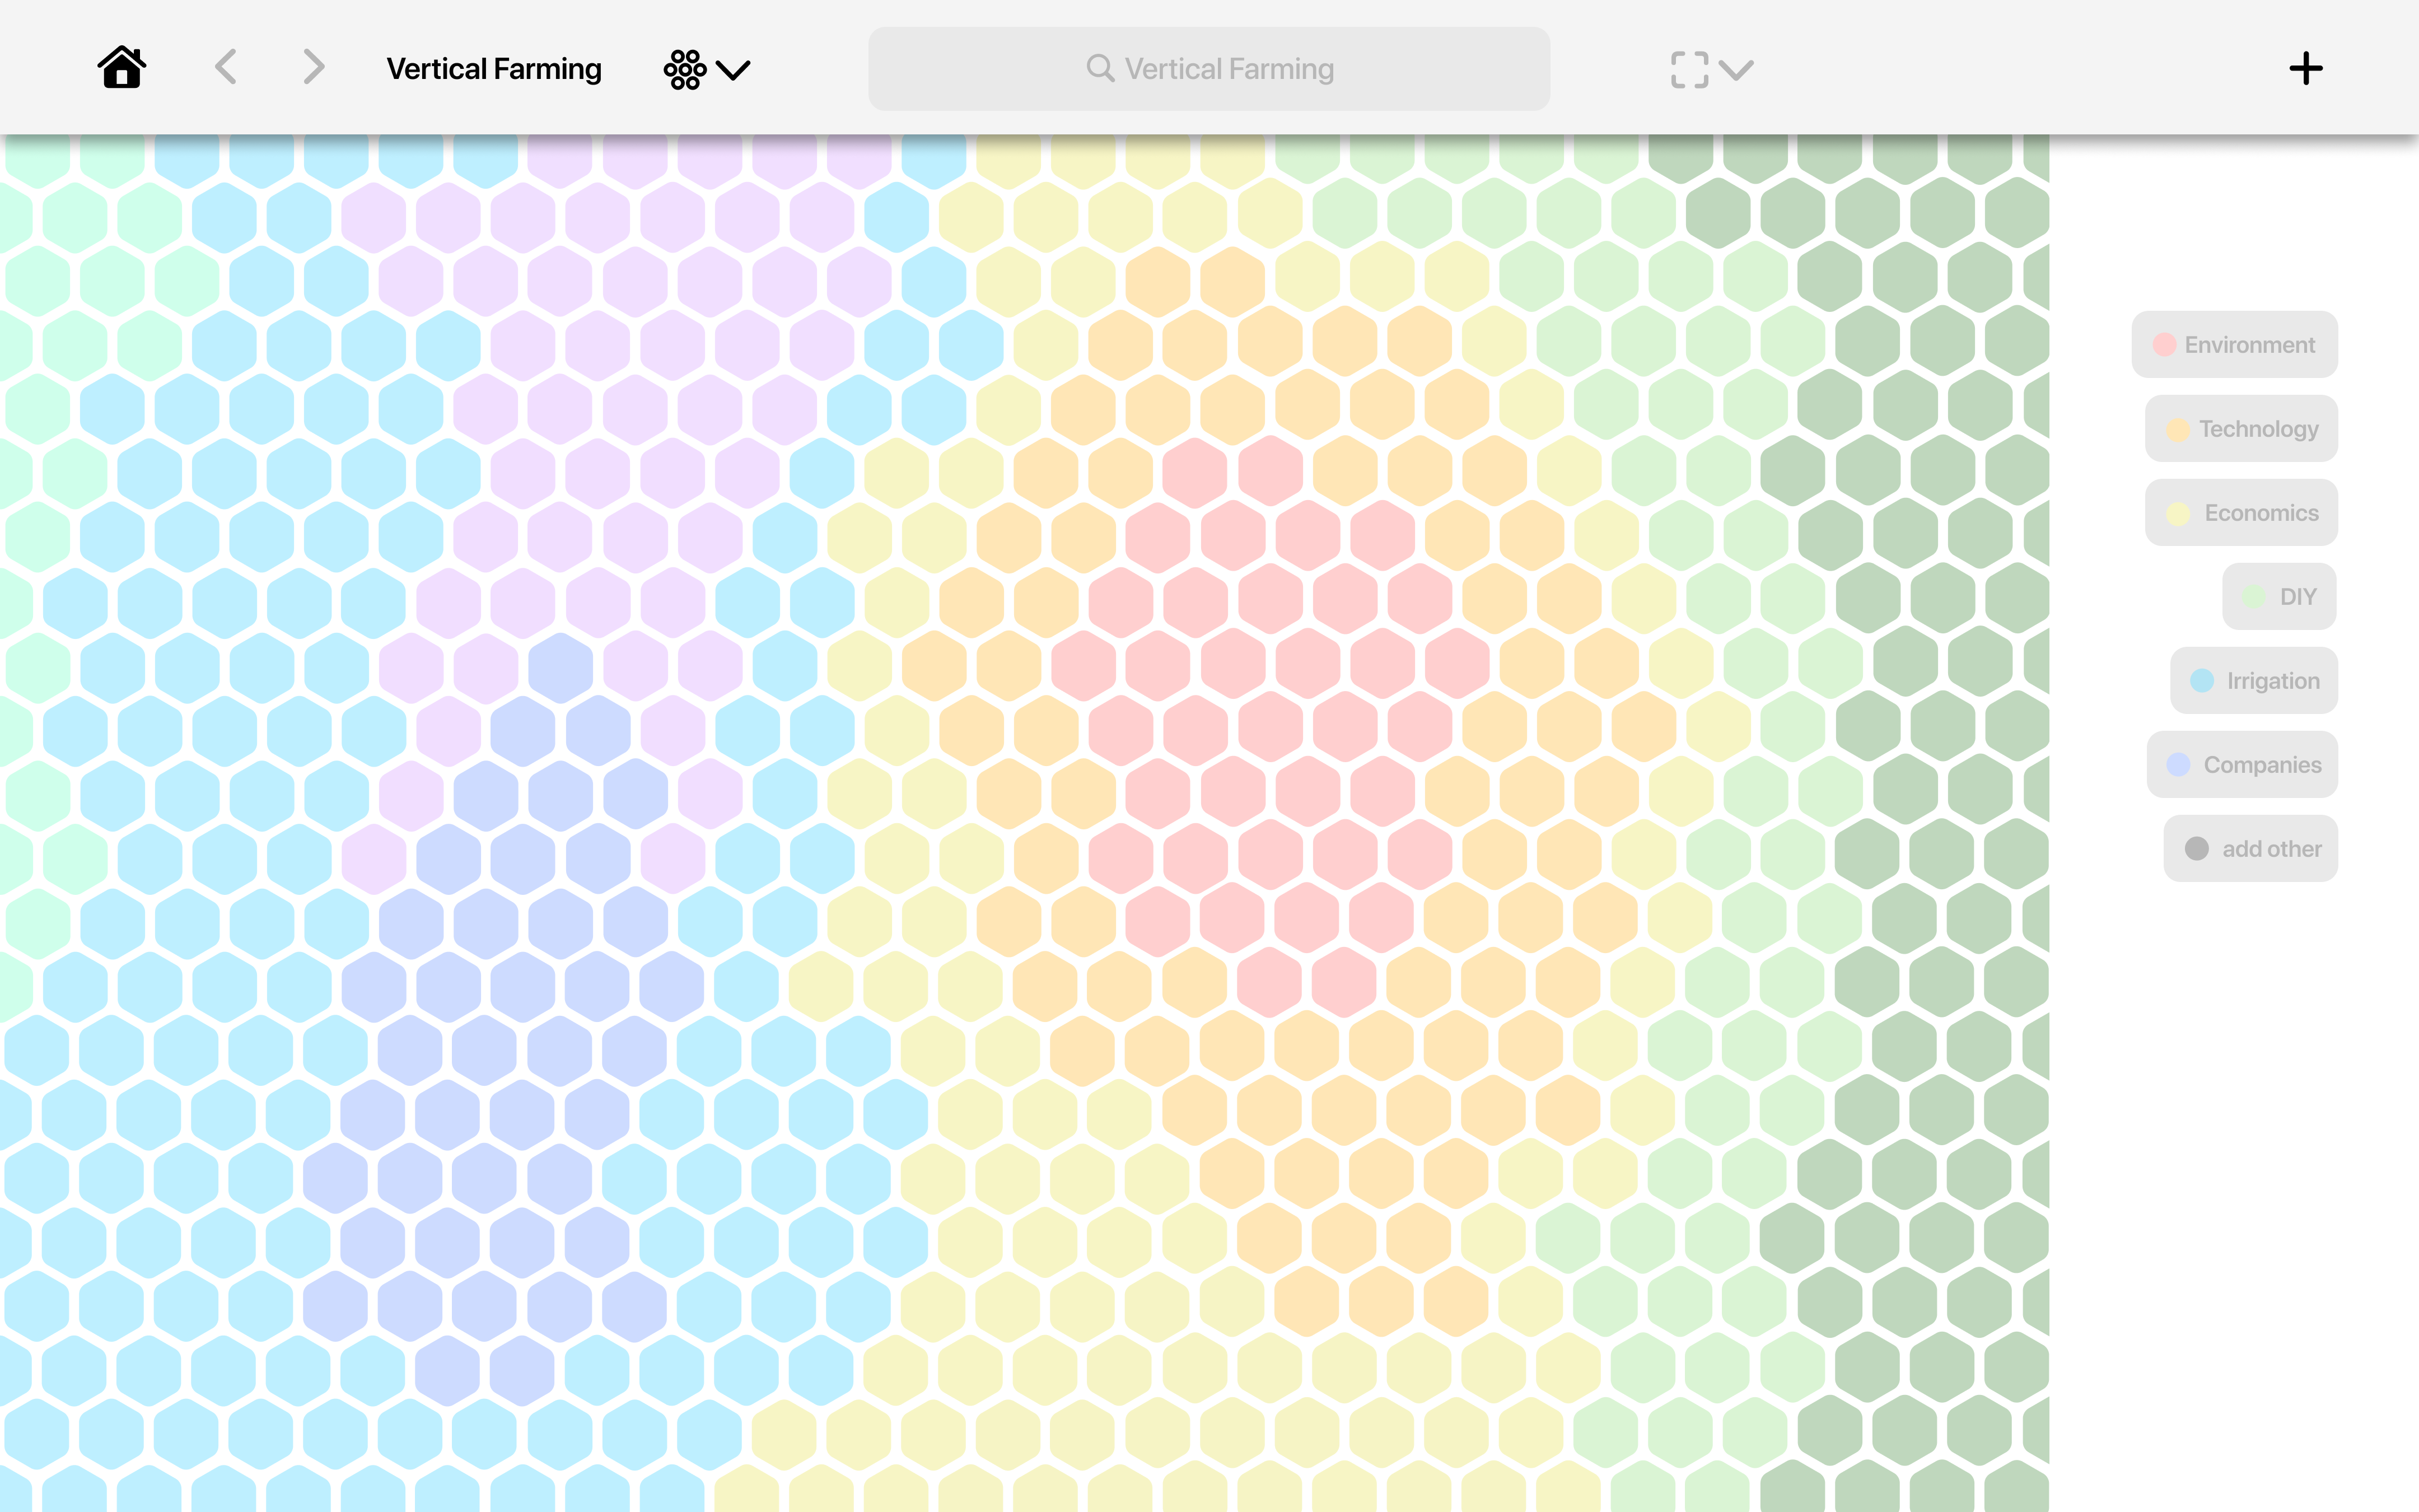This screenshot has width=2419, height=1512.
Task: Select the DIY category tag
Action: (2279, 596)
